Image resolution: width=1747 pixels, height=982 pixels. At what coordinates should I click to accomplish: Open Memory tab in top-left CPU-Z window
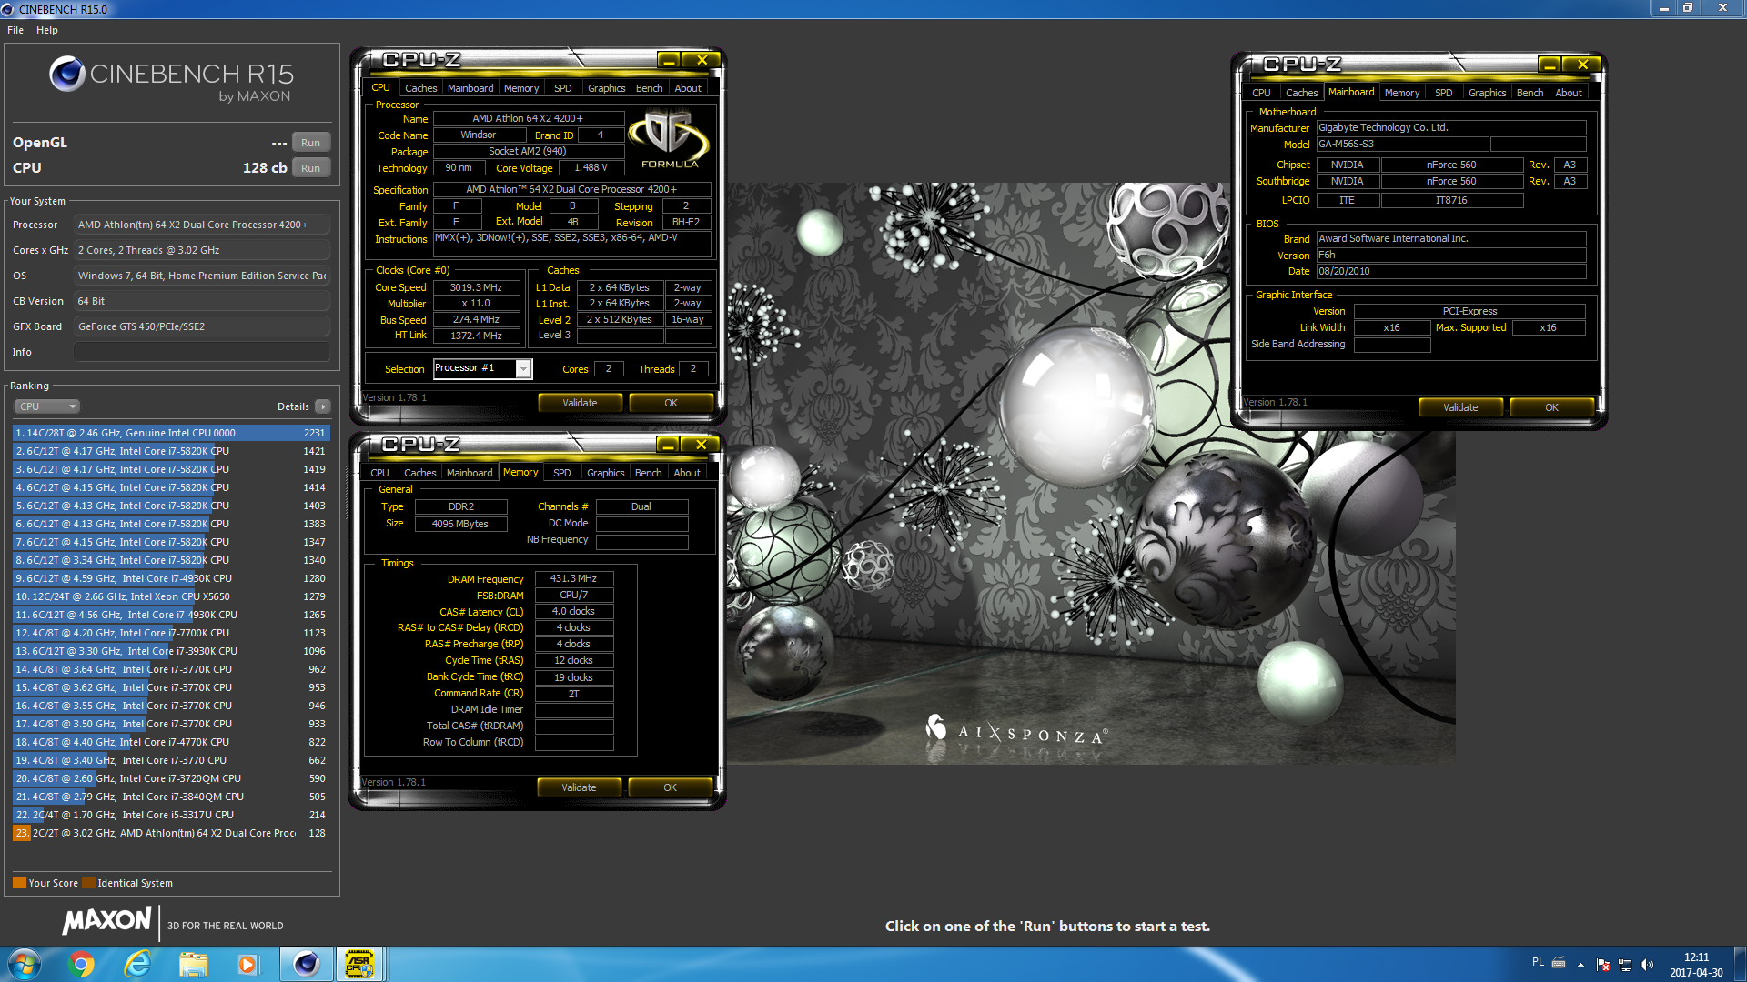click(x=521, y=88)
